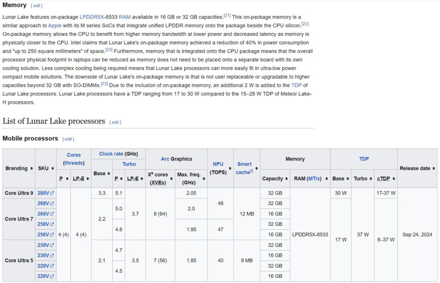Sort by RAM MT/s column
The width and height of the screenshot is (440, 283).
327,179
